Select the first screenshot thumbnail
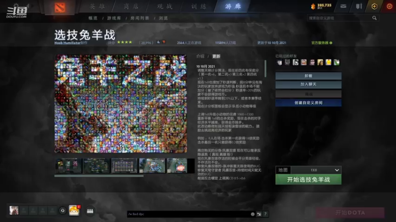 tap(68, 166)
